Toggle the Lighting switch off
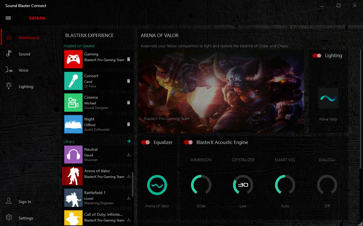Viewport: 363px width, 226px height. [x=317, y=55]
